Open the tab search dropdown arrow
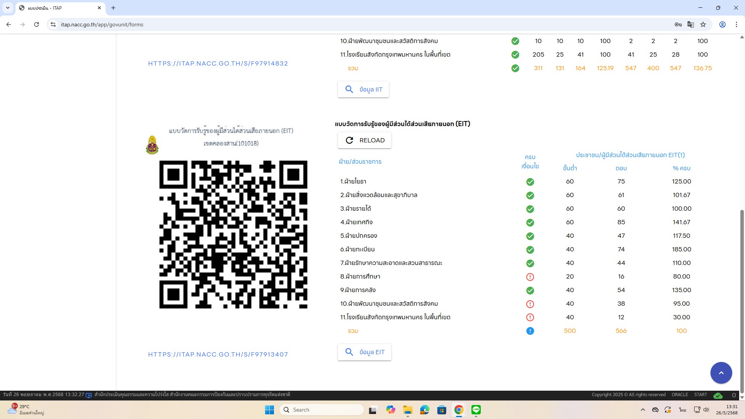745x419 pixels. [8, 8]
